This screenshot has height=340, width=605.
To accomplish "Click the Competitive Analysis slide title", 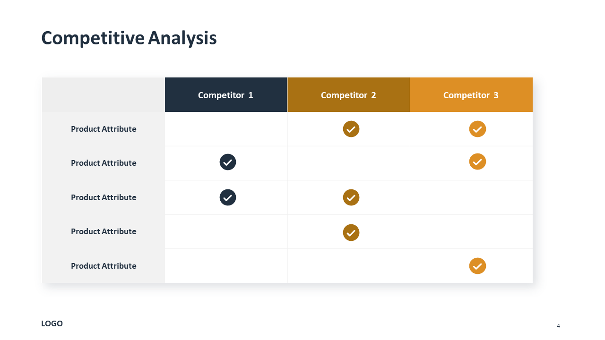I will tap(129, 38).
